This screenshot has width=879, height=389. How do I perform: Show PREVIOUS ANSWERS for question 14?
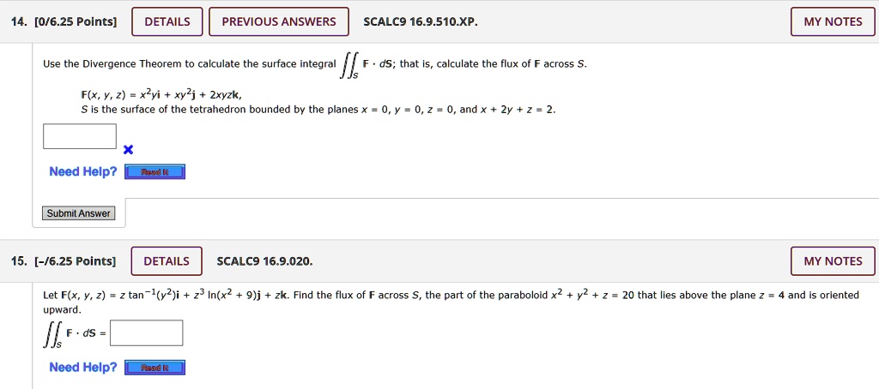click(x=279, y=21)
